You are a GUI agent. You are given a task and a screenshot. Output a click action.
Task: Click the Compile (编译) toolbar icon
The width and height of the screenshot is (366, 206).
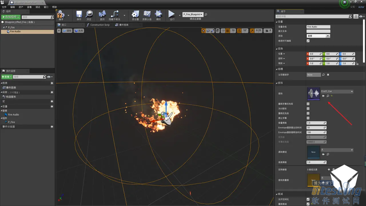tap(61, 14)
